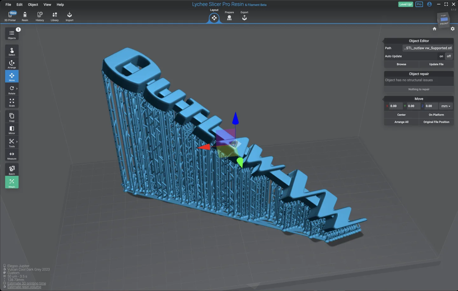Open the Object menu
This screenshot has width=458, height=291.
point(33,4)
